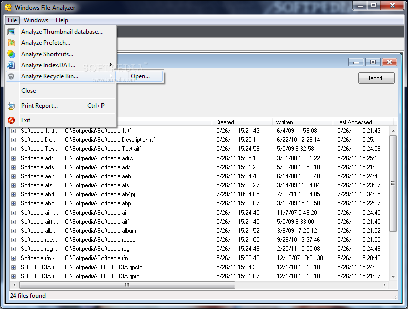This screenshot has width=408, height=309.
Task: Select Analyze Recycle Bin... menu entry
Action: [x=61, y=76]
